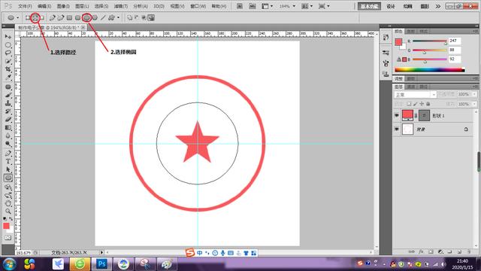Expand more workspaces chevron
Screen dimensions: 481x271
point(437,6)
